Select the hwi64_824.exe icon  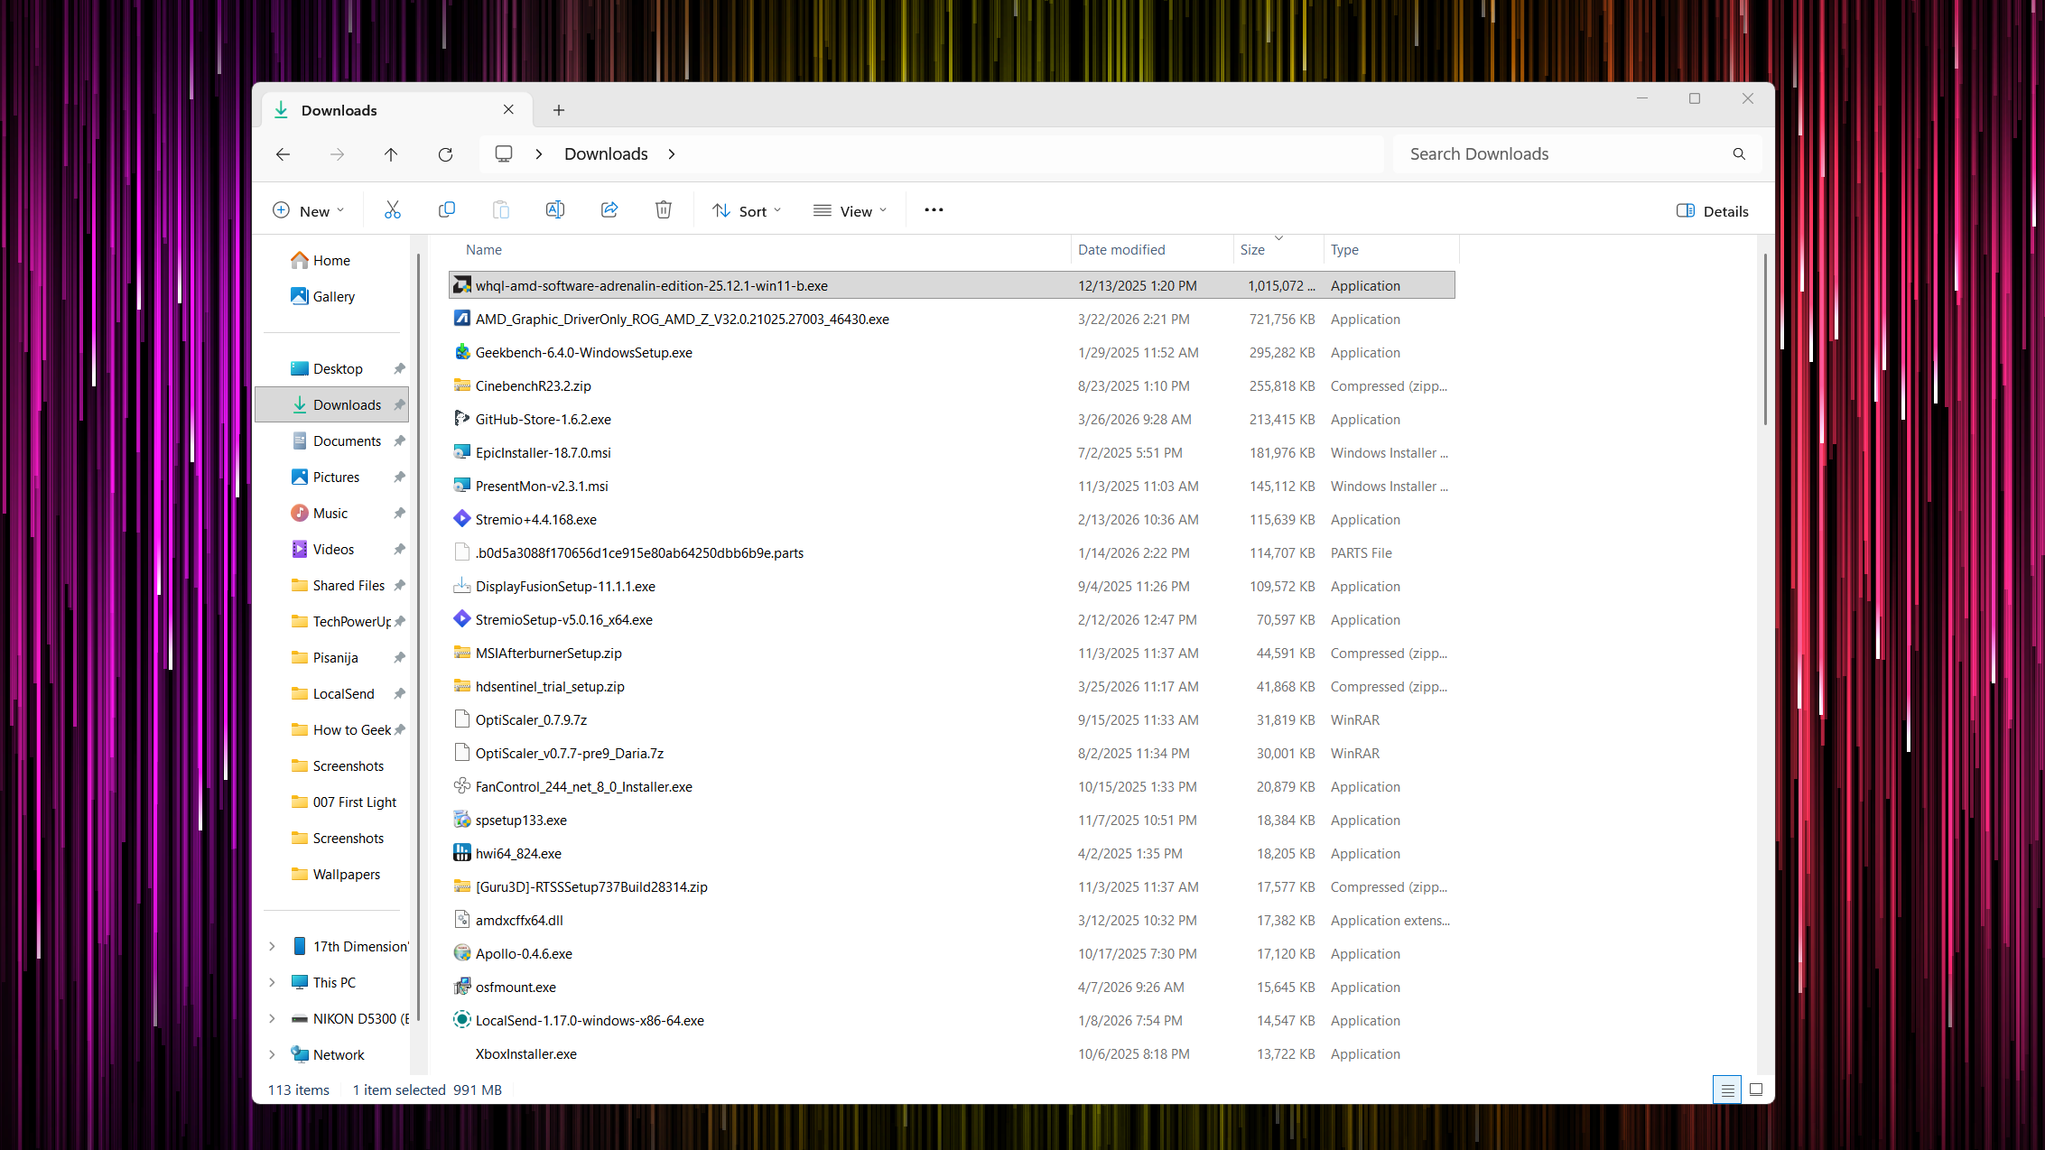(x=461, y=853)
